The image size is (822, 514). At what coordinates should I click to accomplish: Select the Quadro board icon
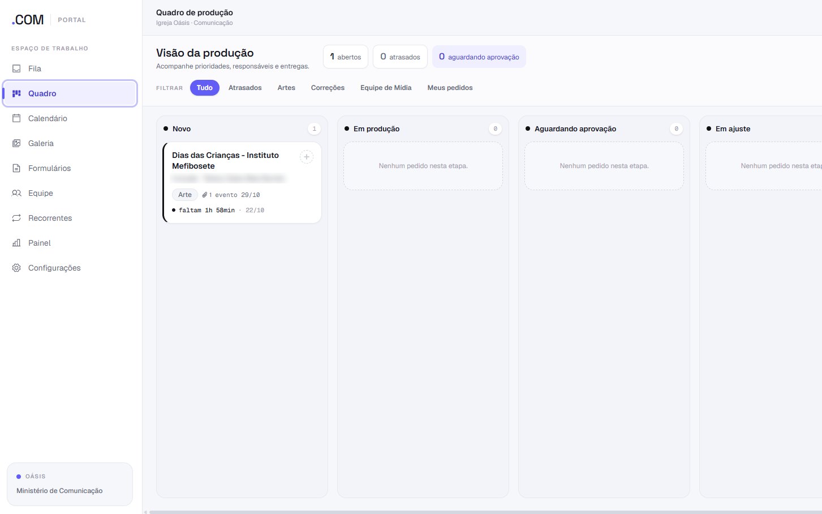click(x=16, y=93)
